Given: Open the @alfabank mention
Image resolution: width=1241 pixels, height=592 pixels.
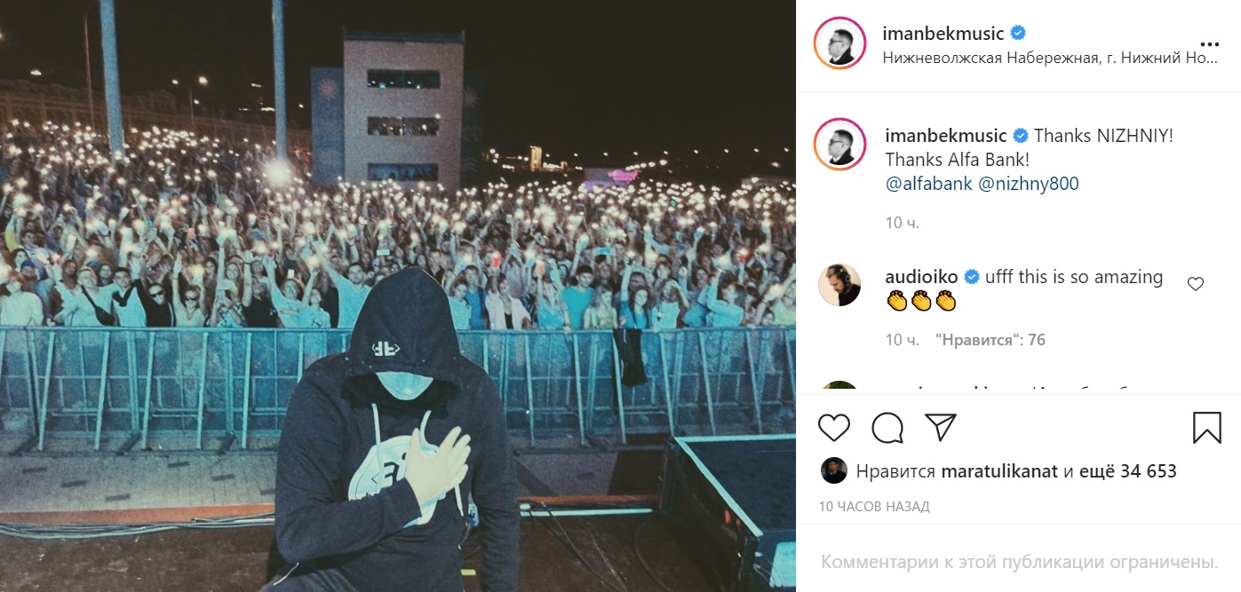Looking at the screenshot, I should coord(928,185).
